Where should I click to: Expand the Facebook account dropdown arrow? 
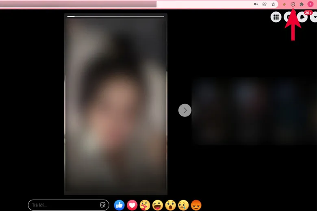pyautogui.click(x=314, y=17)
